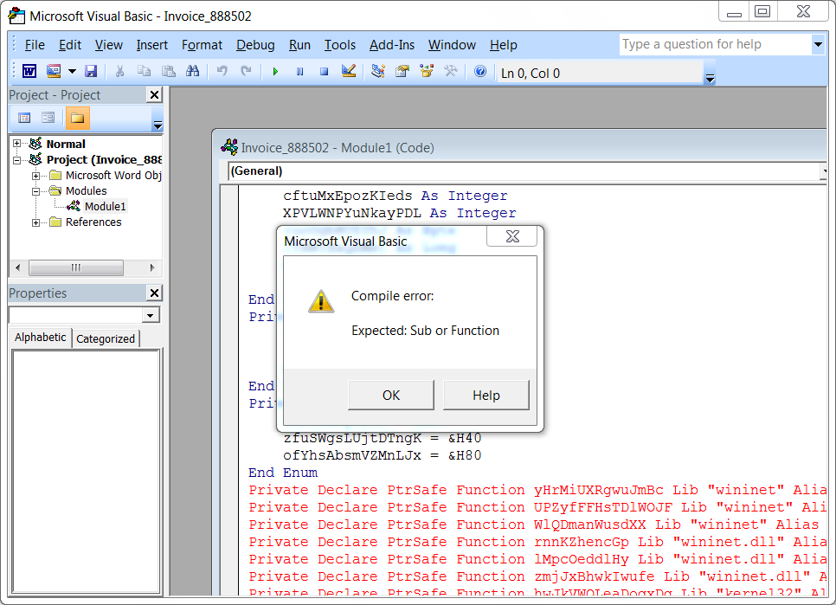Collapse the Modules folder
This screenshot has height=605, width=836.
[35, 190]
